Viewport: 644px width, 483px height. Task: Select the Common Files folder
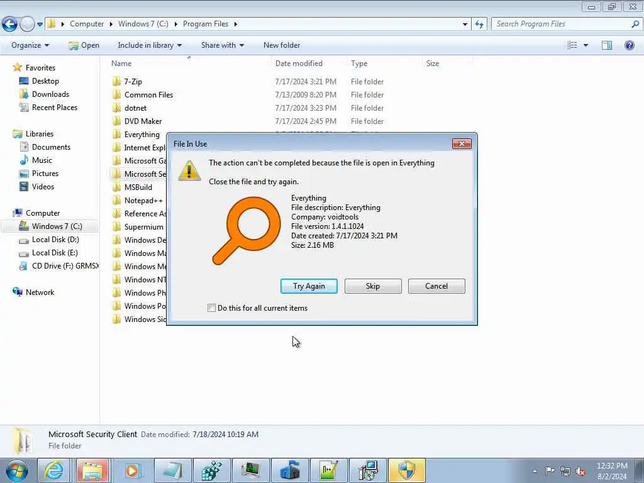148,95
